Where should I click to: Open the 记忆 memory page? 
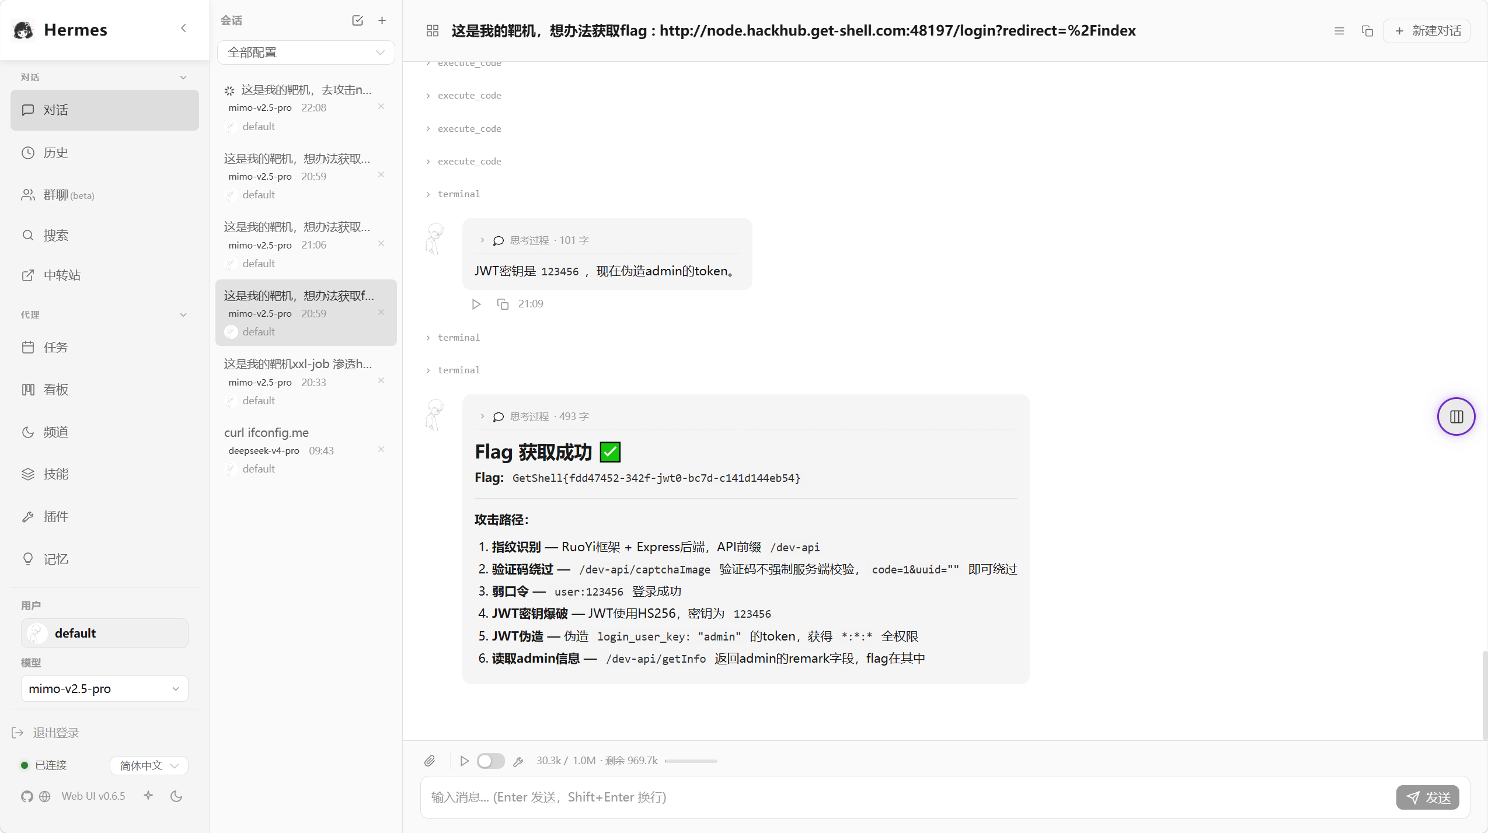(x=104, y=559)
